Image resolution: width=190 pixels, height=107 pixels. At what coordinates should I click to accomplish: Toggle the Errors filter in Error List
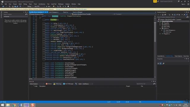[49, 84]
